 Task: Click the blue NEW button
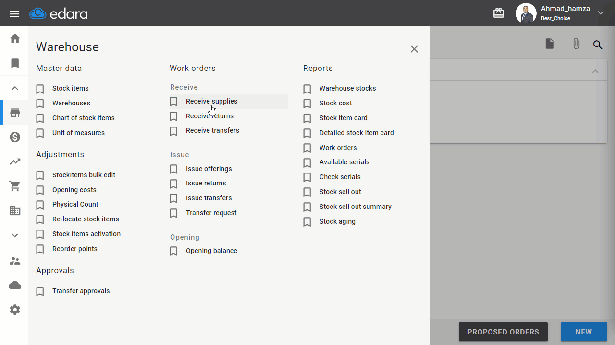pos(584,332)
